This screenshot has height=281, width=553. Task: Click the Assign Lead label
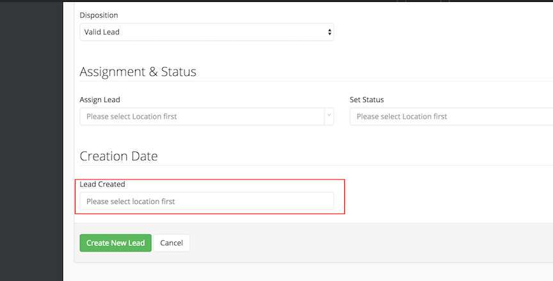click(x=100, y=100)
